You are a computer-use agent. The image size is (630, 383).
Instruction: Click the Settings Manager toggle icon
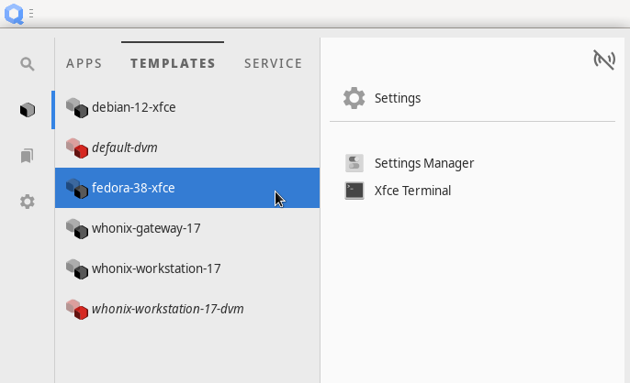pyautogui.click(x=354, y=163)
